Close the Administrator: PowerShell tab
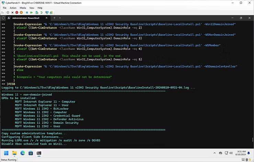Screen dimensions: 254x162 pyautogui.click(x=46, y=18)
